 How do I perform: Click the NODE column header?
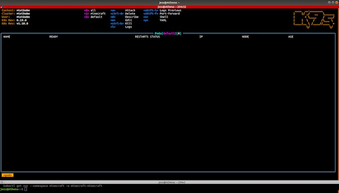pyautogui.click(x=246, y=37)
